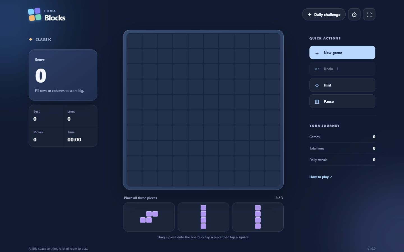
Task: Click the Quick Actions heading
Action: [325, 38]
